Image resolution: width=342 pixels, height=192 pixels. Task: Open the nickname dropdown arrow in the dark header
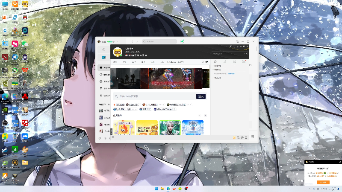pyautogui.click(x=132, y=49)
